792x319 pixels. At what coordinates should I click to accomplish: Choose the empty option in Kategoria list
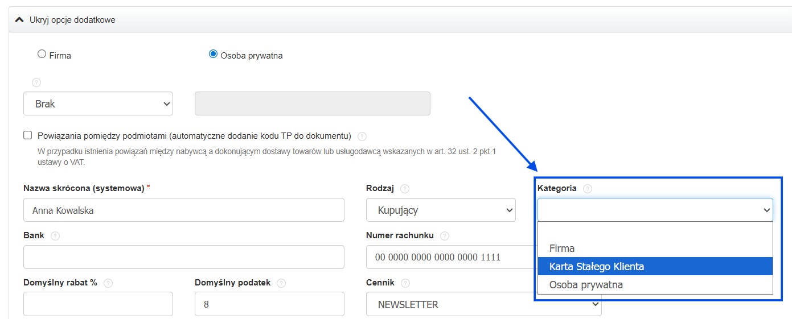coord(655,230)
